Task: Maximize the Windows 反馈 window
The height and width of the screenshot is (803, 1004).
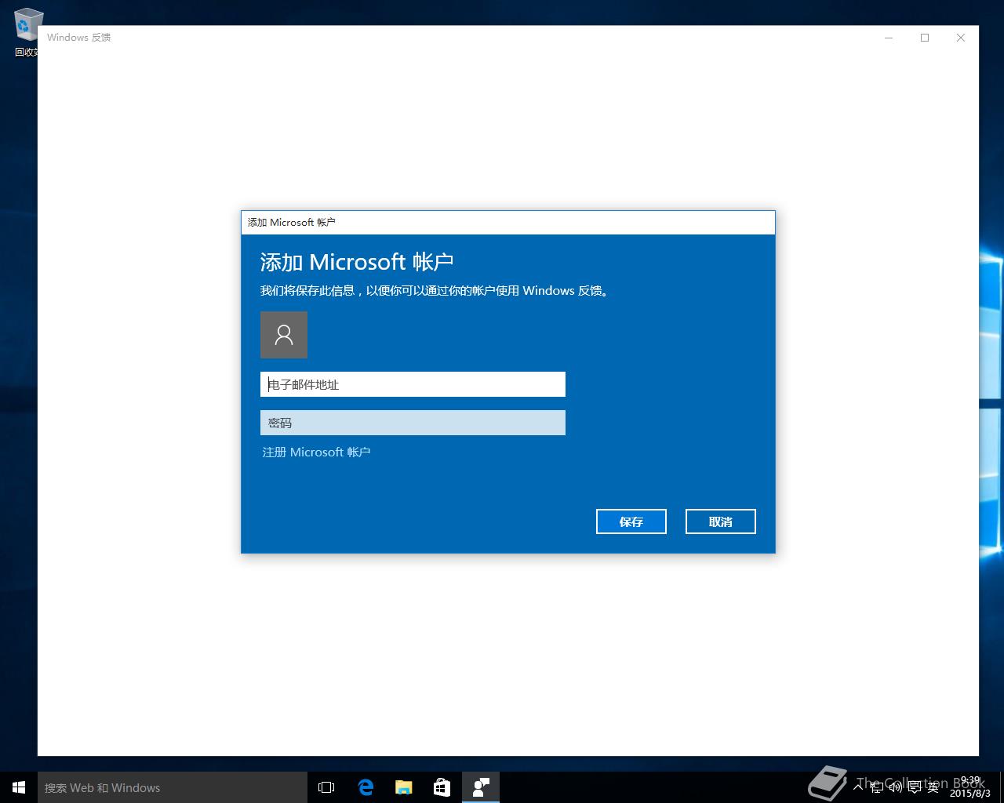Action: coord(925,38)
